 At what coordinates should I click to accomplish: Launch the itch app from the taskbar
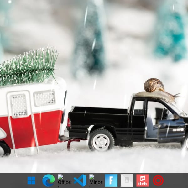click(x=143, y=180)
